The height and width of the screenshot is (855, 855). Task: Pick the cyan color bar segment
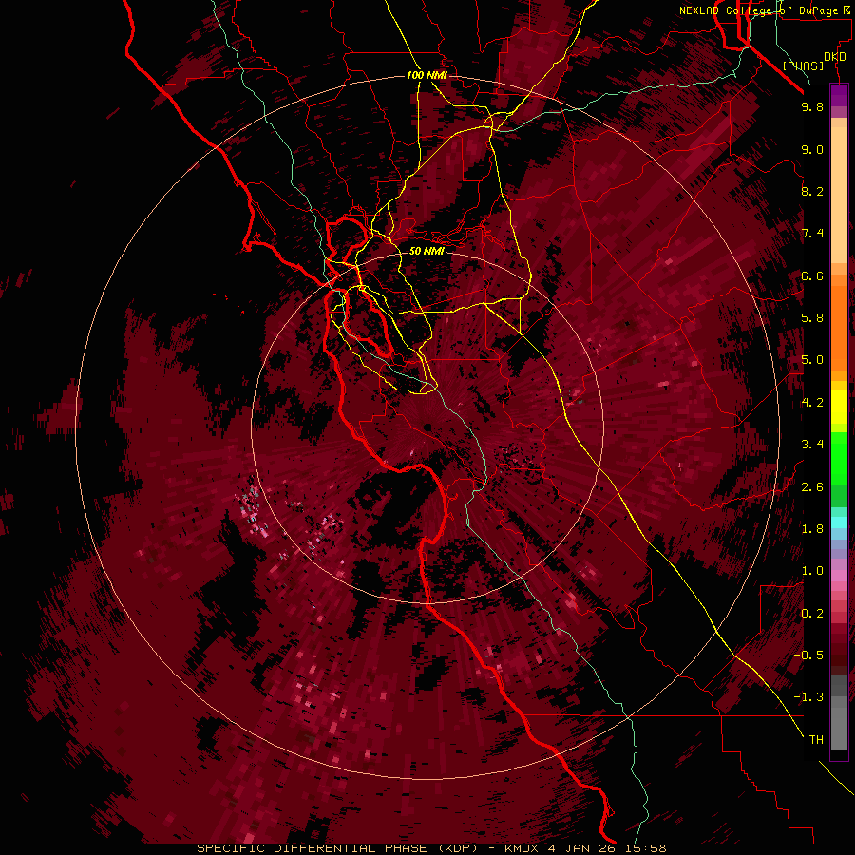click(x=839, y=522)
